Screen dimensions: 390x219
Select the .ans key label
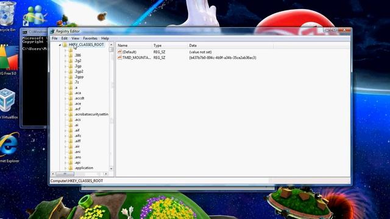77,157
